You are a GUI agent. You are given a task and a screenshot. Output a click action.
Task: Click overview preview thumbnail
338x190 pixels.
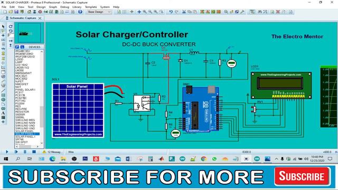click(x=30, y=33)
